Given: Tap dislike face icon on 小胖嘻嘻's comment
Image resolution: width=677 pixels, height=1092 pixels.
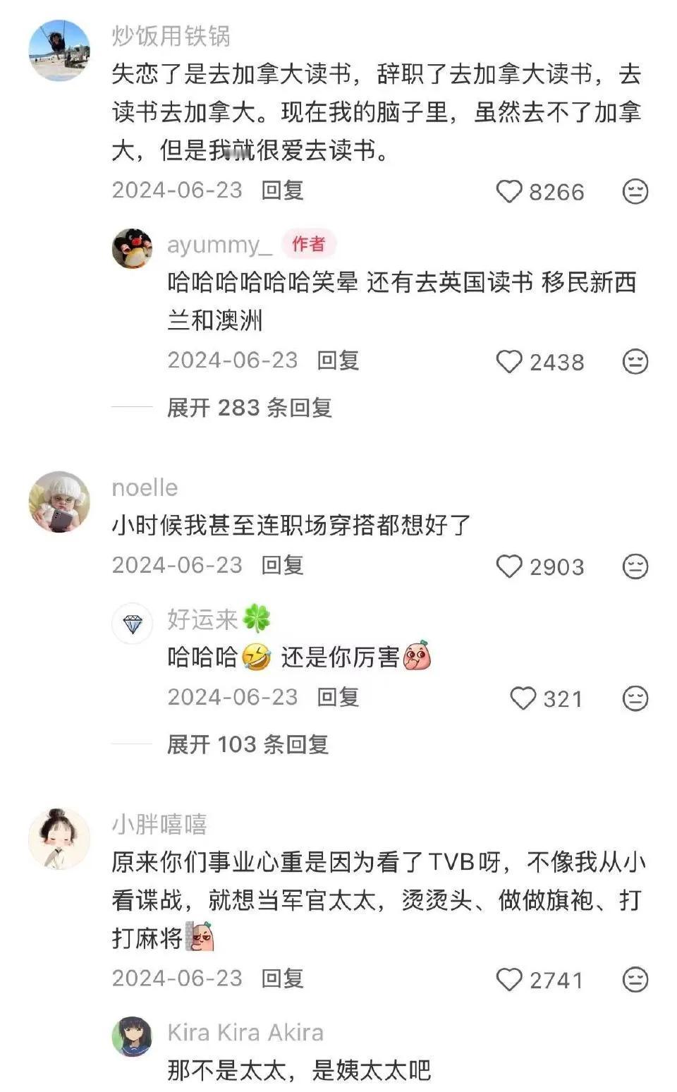Looking at the screenshot, I should (x=635, y=979).
